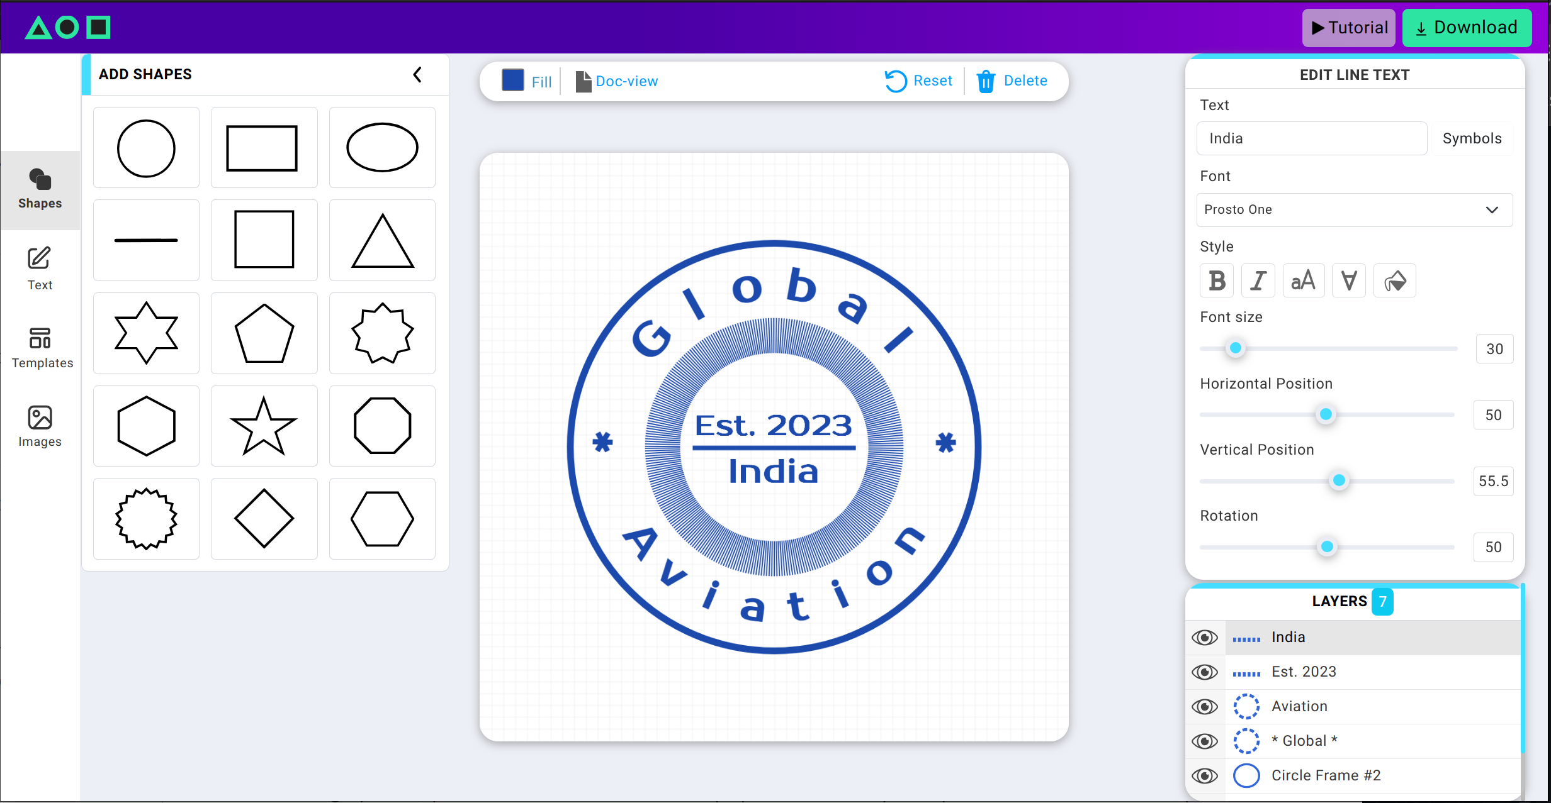Toggle italic text style
Image resolution: width=1551 pixels, height=803 pixels.
tap(1258, 280)
